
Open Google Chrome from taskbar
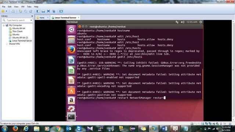[58, 129]
